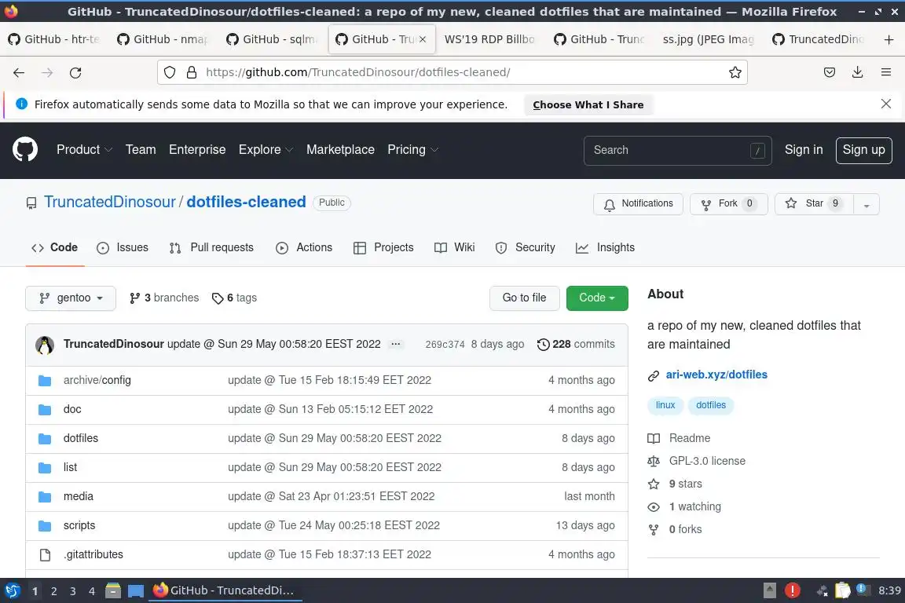
Task: Open the Firefox downloads icon
Action: coord(858,72)
